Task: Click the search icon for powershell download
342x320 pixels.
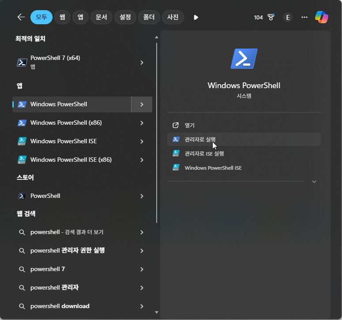Action: point(22,306)
